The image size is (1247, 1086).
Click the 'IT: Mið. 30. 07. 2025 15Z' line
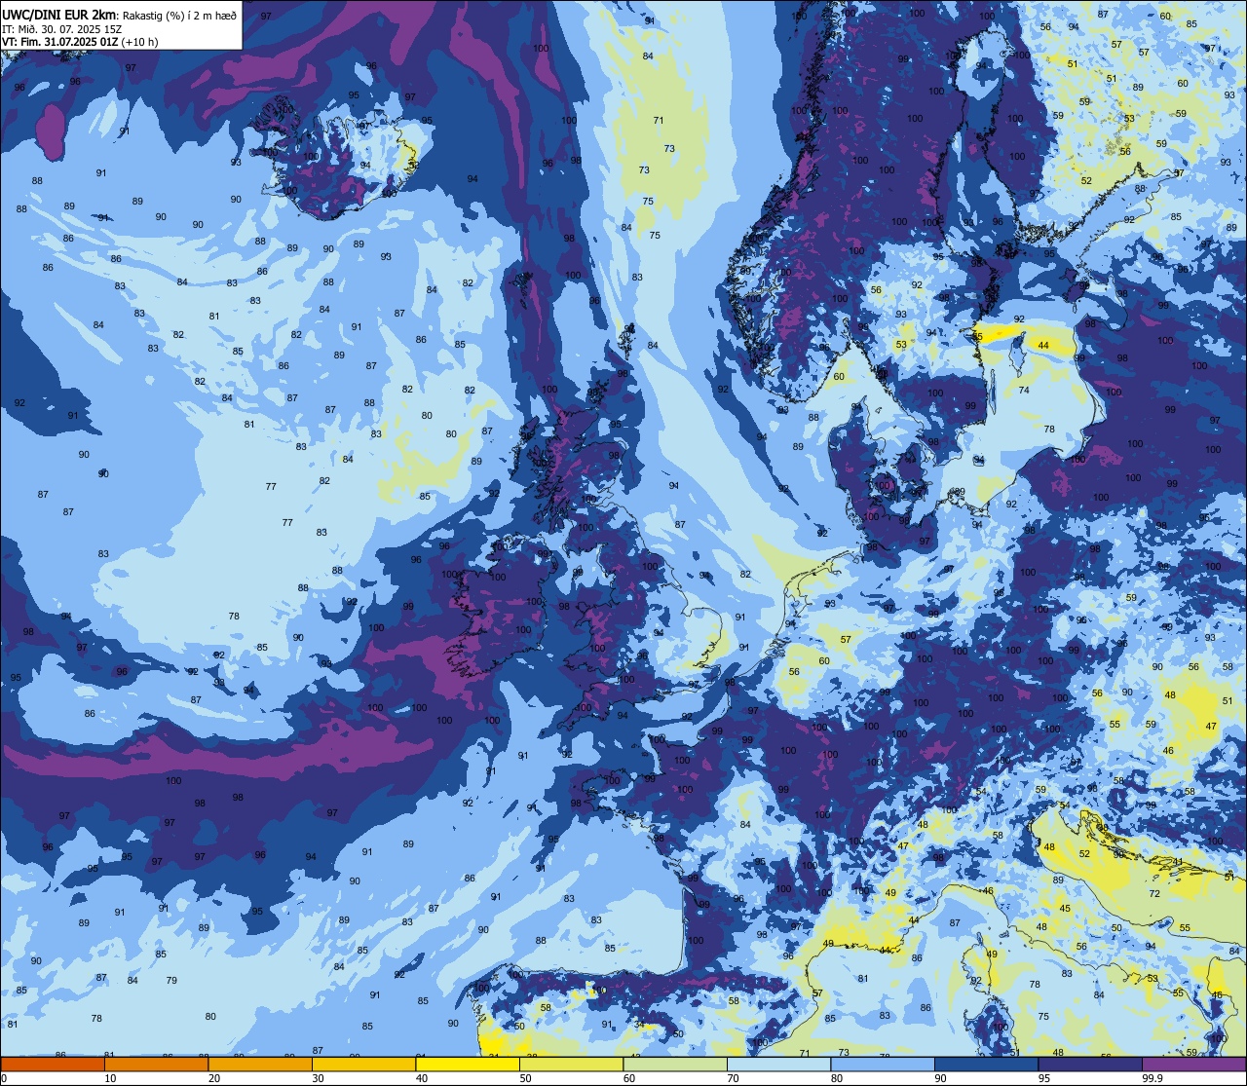coord(61,29)
